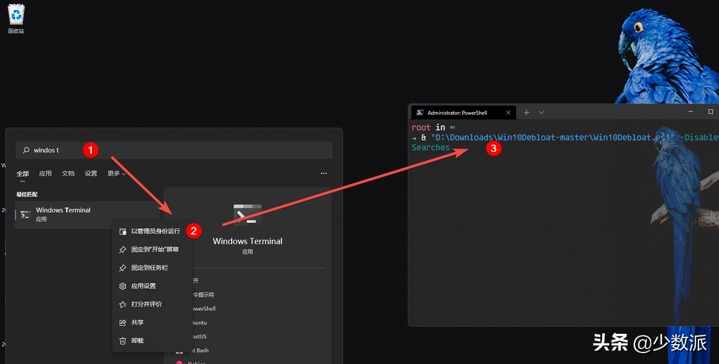Click the Windows Terminal icon in the best match row
This screenshot has height=364, width=719.
pos(26,214)
